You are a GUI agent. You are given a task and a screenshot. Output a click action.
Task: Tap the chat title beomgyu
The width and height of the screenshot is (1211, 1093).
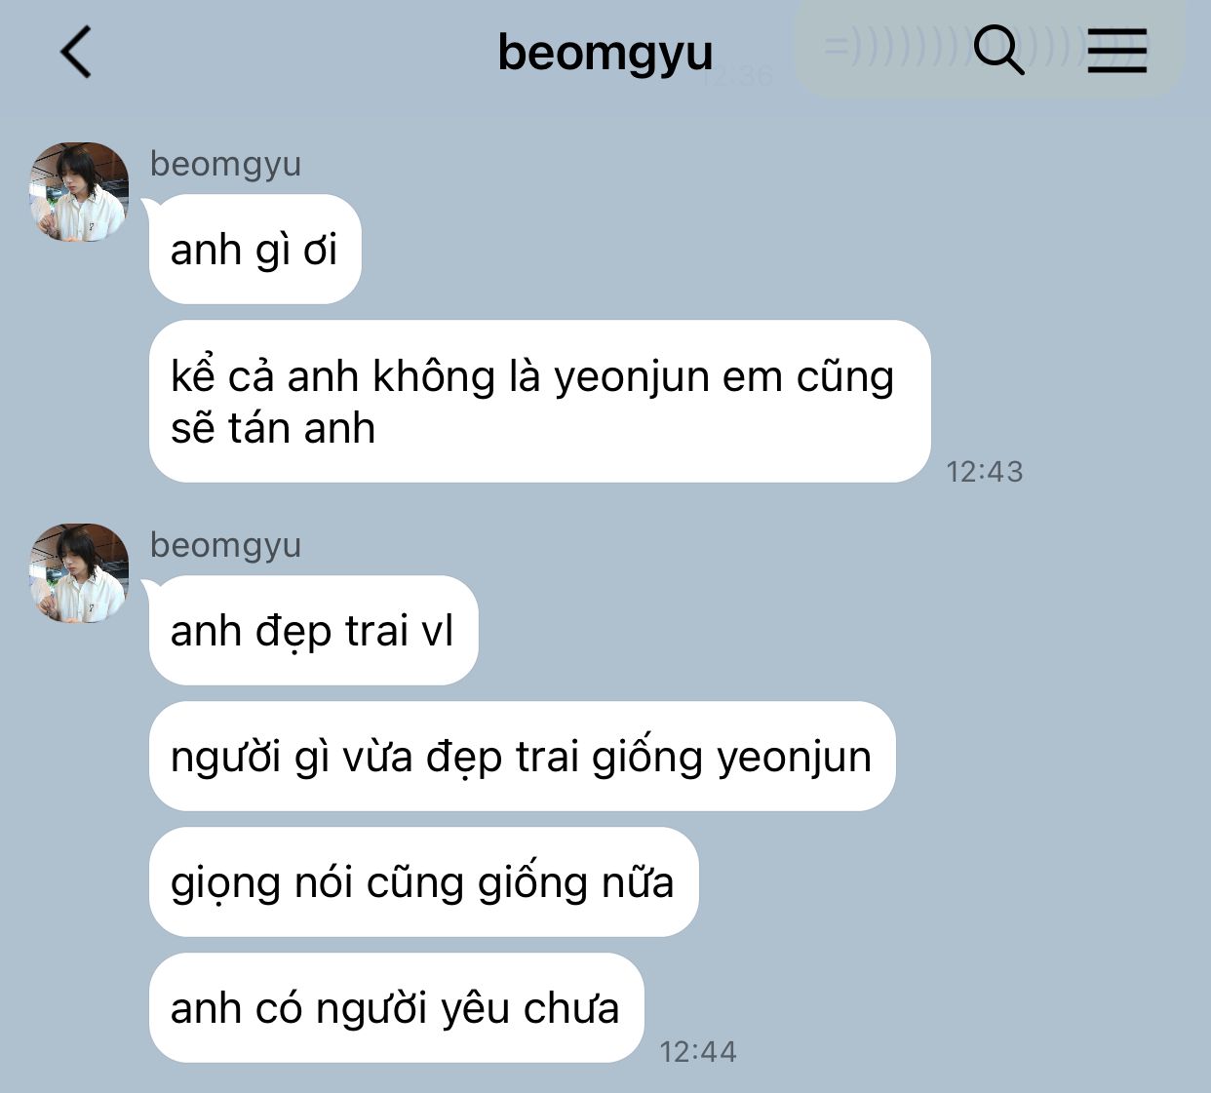click(605, 53)
